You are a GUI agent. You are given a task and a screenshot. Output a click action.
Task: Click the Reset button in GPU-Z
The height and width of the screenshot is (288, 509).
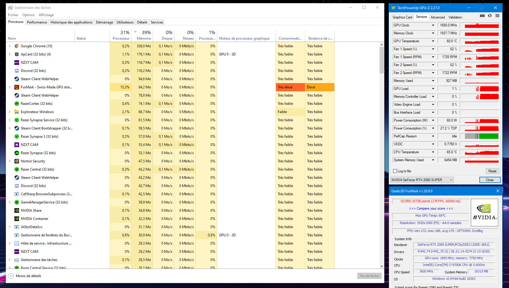point(492,171)
